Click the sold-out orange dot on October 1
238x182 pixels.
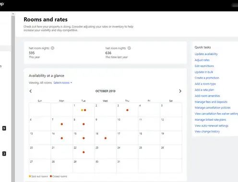pyautogui.click(x=82, y=110)
